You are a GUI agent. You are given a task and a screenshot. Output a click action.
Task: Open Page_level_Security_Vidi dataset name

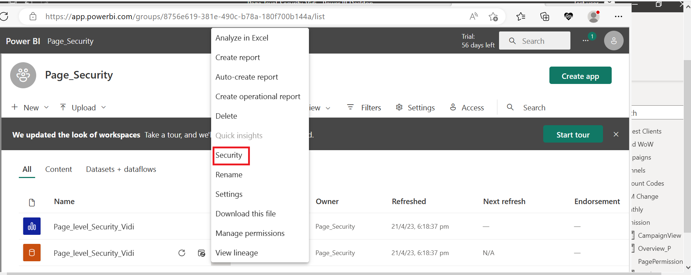[x=94, y=253]
